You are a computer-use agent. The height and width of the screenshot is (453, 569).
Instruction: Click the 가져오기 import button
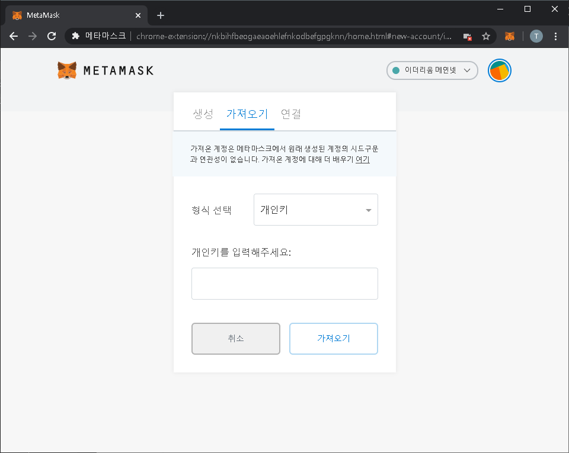[334, 339]
